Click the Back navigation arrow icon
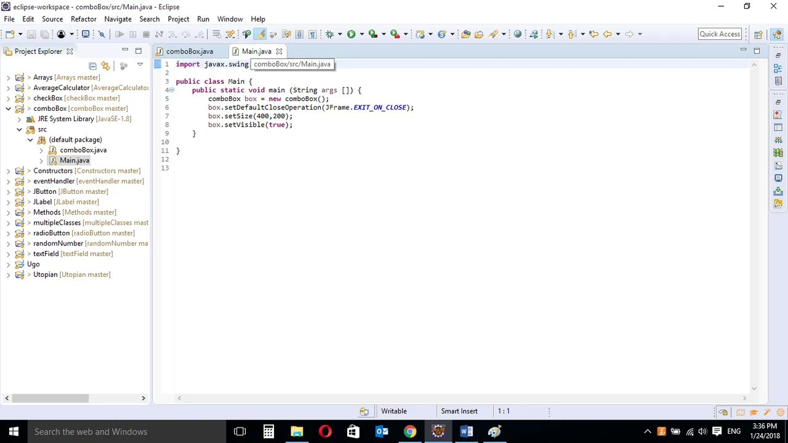The width and height of the screenshot is (788, 443). (607, 34)
